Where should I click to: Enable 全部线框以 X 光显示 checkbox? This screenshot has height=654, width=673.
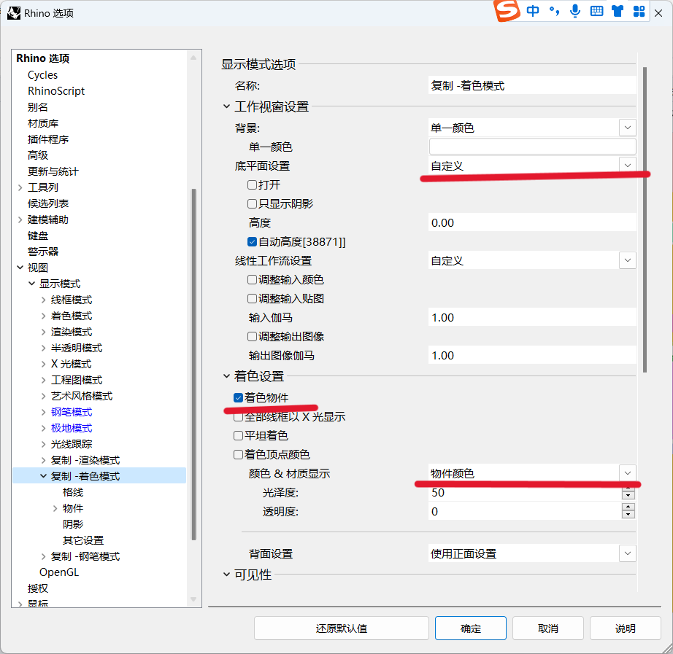[238, 417]
